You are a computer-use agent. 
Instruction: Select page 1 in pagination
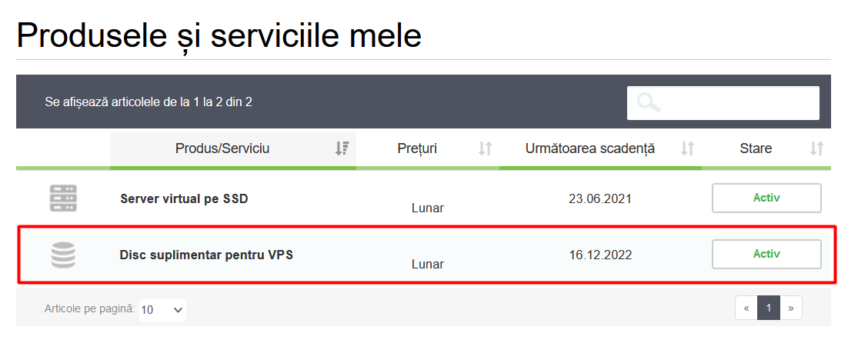coord(768,308)
